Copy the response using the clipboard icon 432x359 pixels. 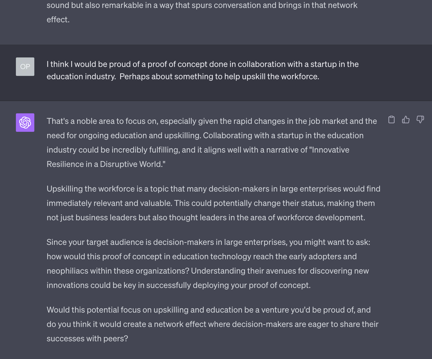tap(391, 119)
